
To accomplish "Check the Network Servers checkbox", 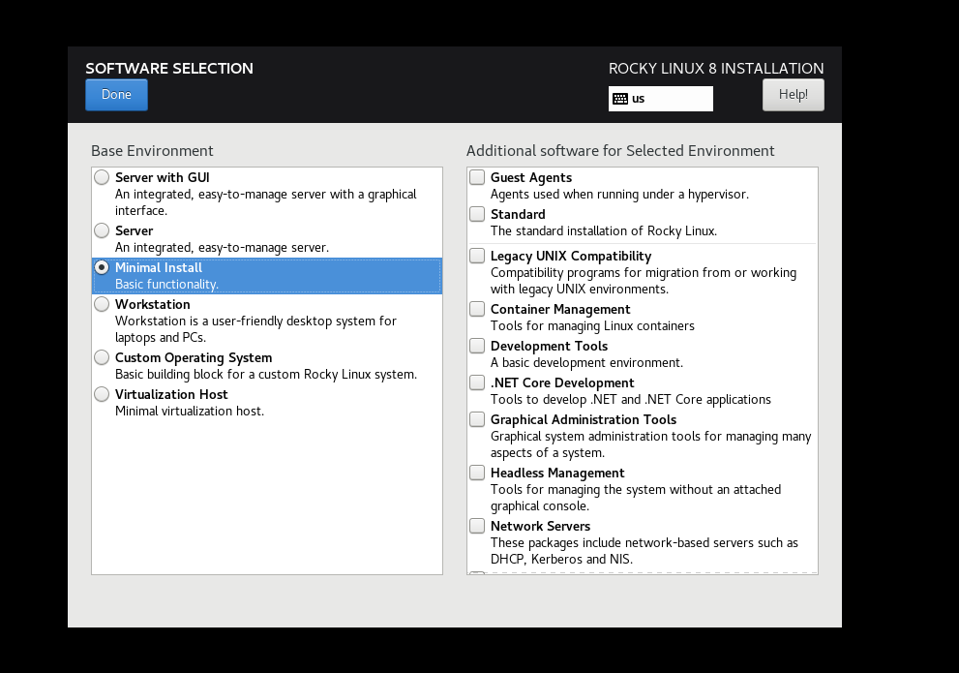I will tap(477, 526).
